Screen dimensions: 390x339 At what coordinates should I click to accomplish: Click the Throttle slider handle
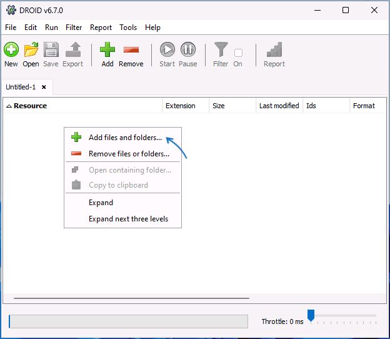(311, 316)
